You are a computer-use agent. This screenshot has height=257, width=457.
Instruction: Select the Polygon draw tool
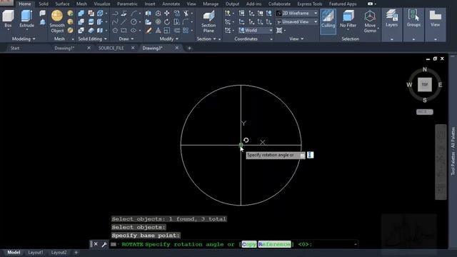point(115,30)
